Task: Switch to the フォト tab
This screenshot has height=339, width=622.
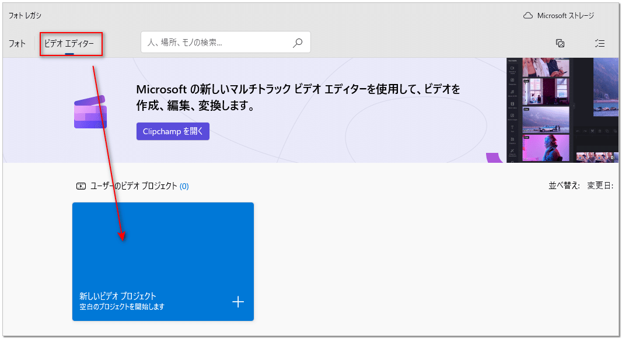Action: [x=16, y=43]
